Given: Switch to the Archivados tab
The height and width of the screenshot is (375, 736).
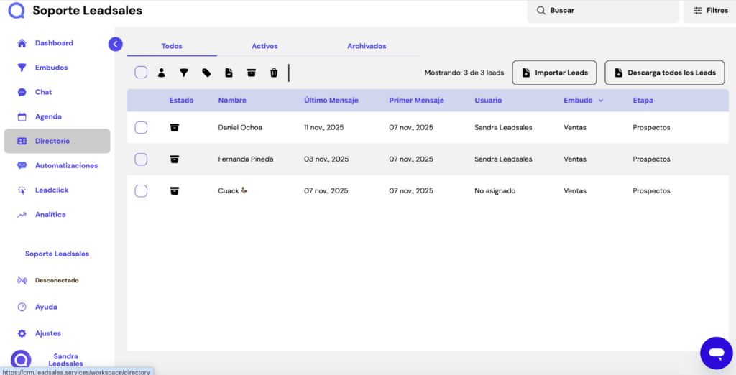Looking at the screenshot, I should (x=367, y=46).
